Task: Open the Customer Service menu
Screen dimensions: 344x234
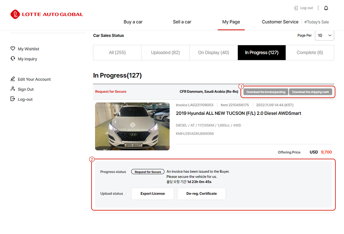Action: click(x=280, y=22)
